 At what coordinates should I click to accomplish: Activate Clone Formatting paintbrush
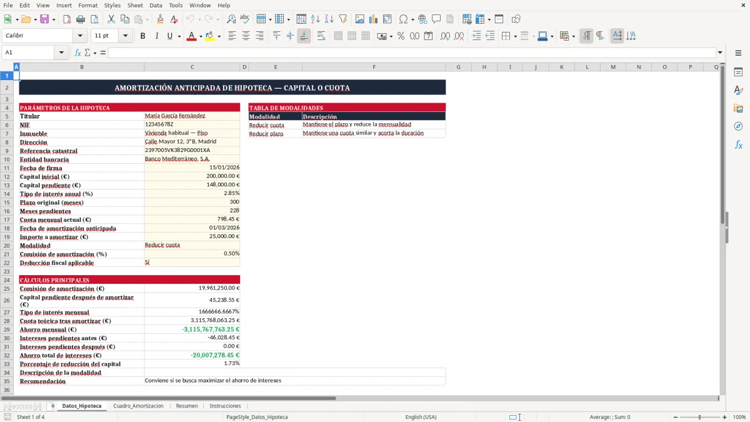pyautogui.click(x=160, y=19)
